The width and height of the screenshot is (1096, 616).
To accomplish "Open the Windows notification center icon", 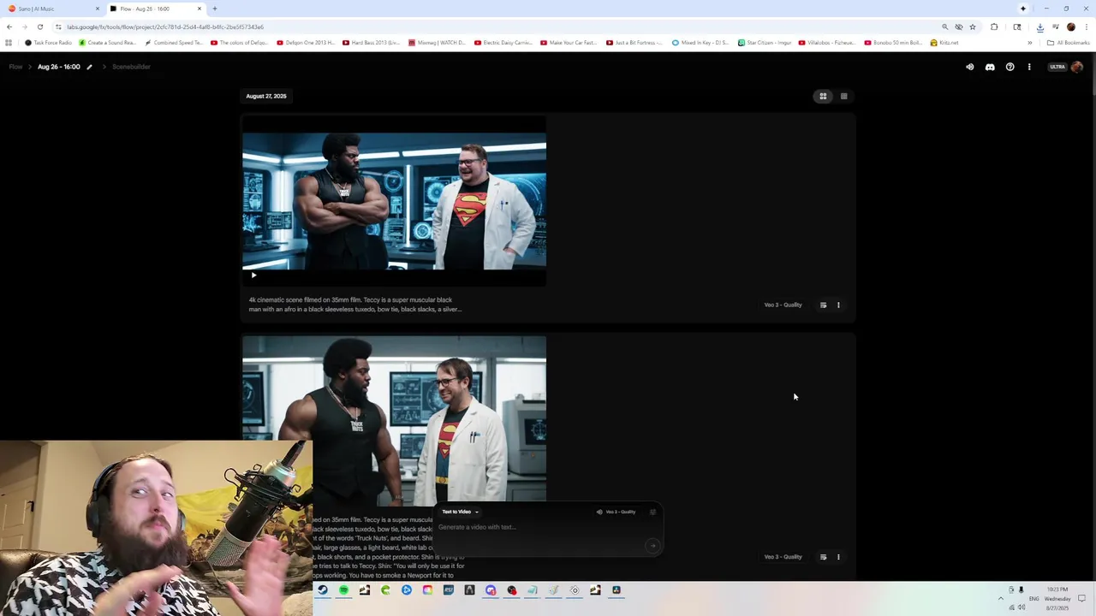I will point(1082,599).
